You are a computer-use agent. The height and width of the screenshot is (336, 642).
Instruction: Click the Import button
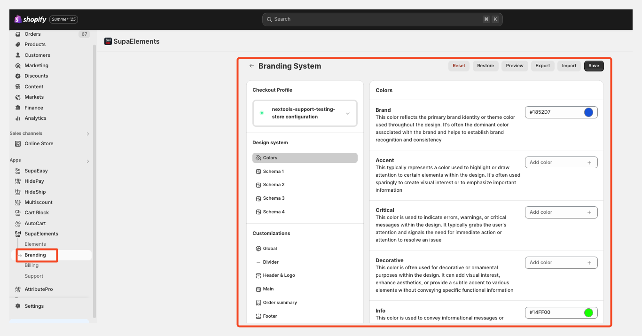coord(569,66)
